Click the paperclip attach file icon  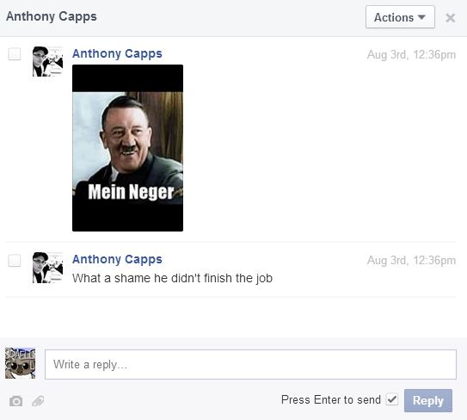[x=38, y=401]
